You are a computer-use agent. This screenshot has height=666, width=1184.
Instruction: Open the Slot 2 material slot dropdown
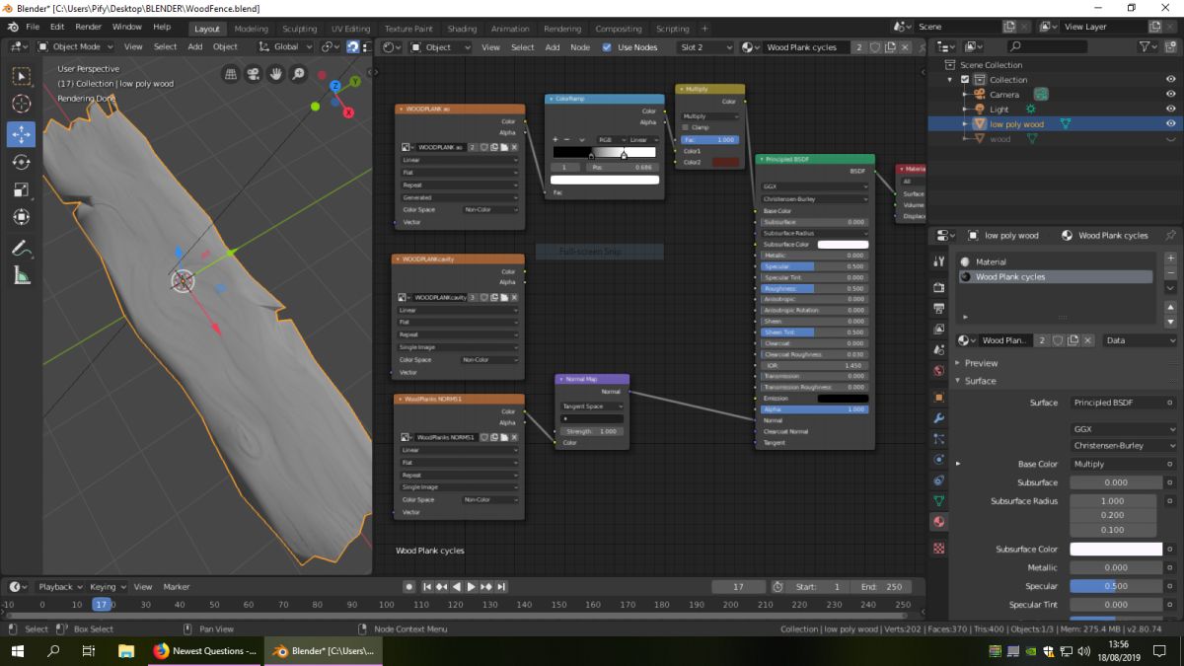click(x=704, y=47)
